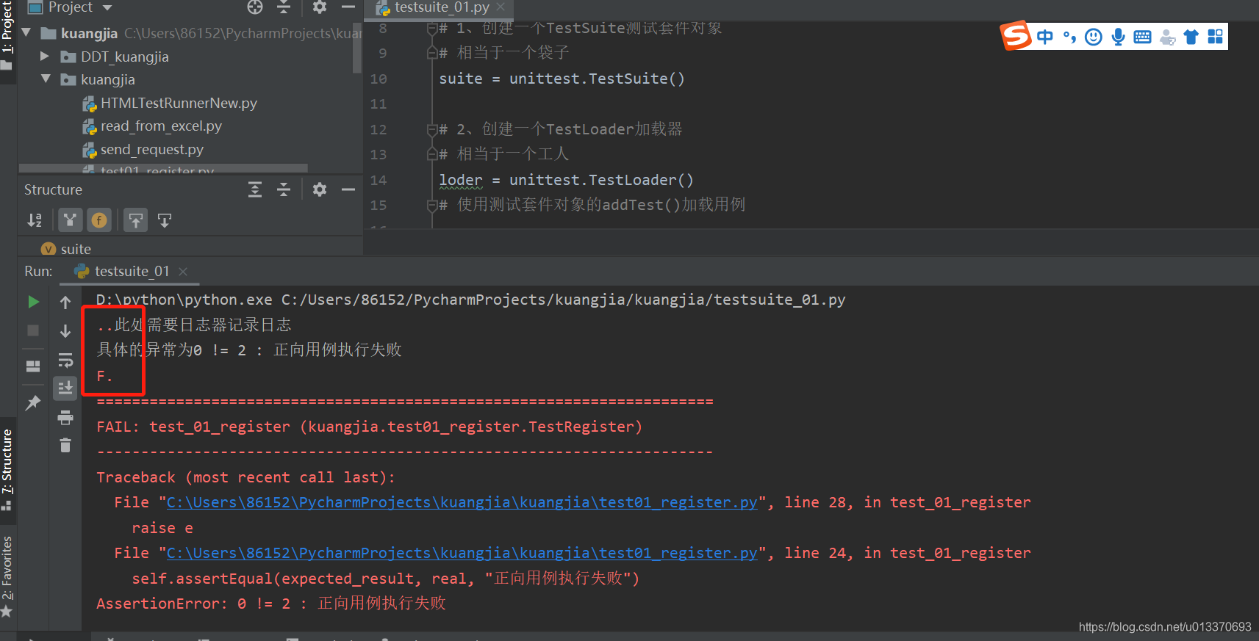The image size is (1259, 641).
Task: Click the project tree horizontal scrollbar
Action: pos(163,167)
